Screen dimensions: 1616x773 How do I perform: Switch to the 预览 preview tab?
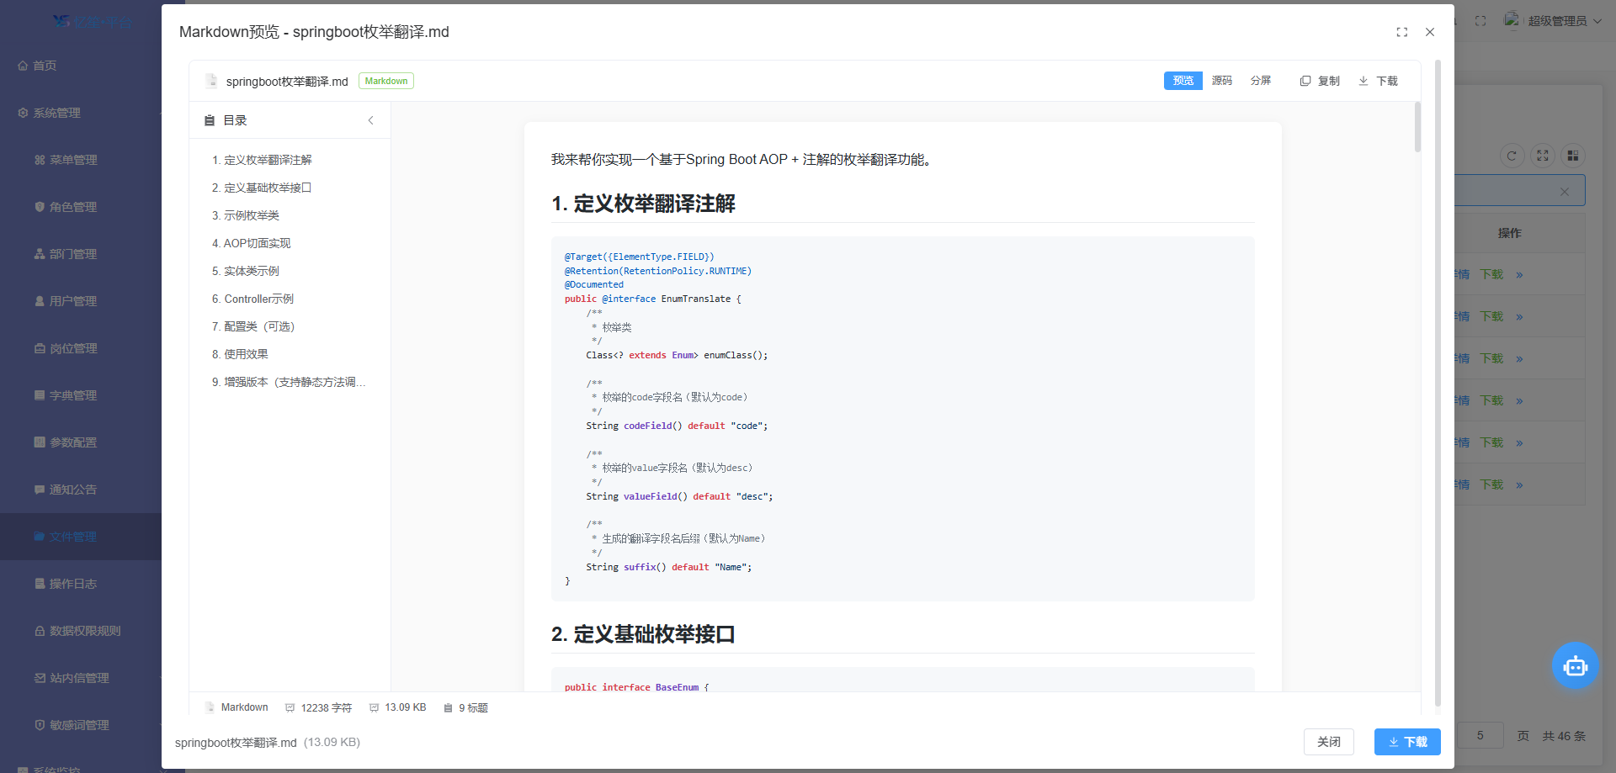tap(1183, 81)
